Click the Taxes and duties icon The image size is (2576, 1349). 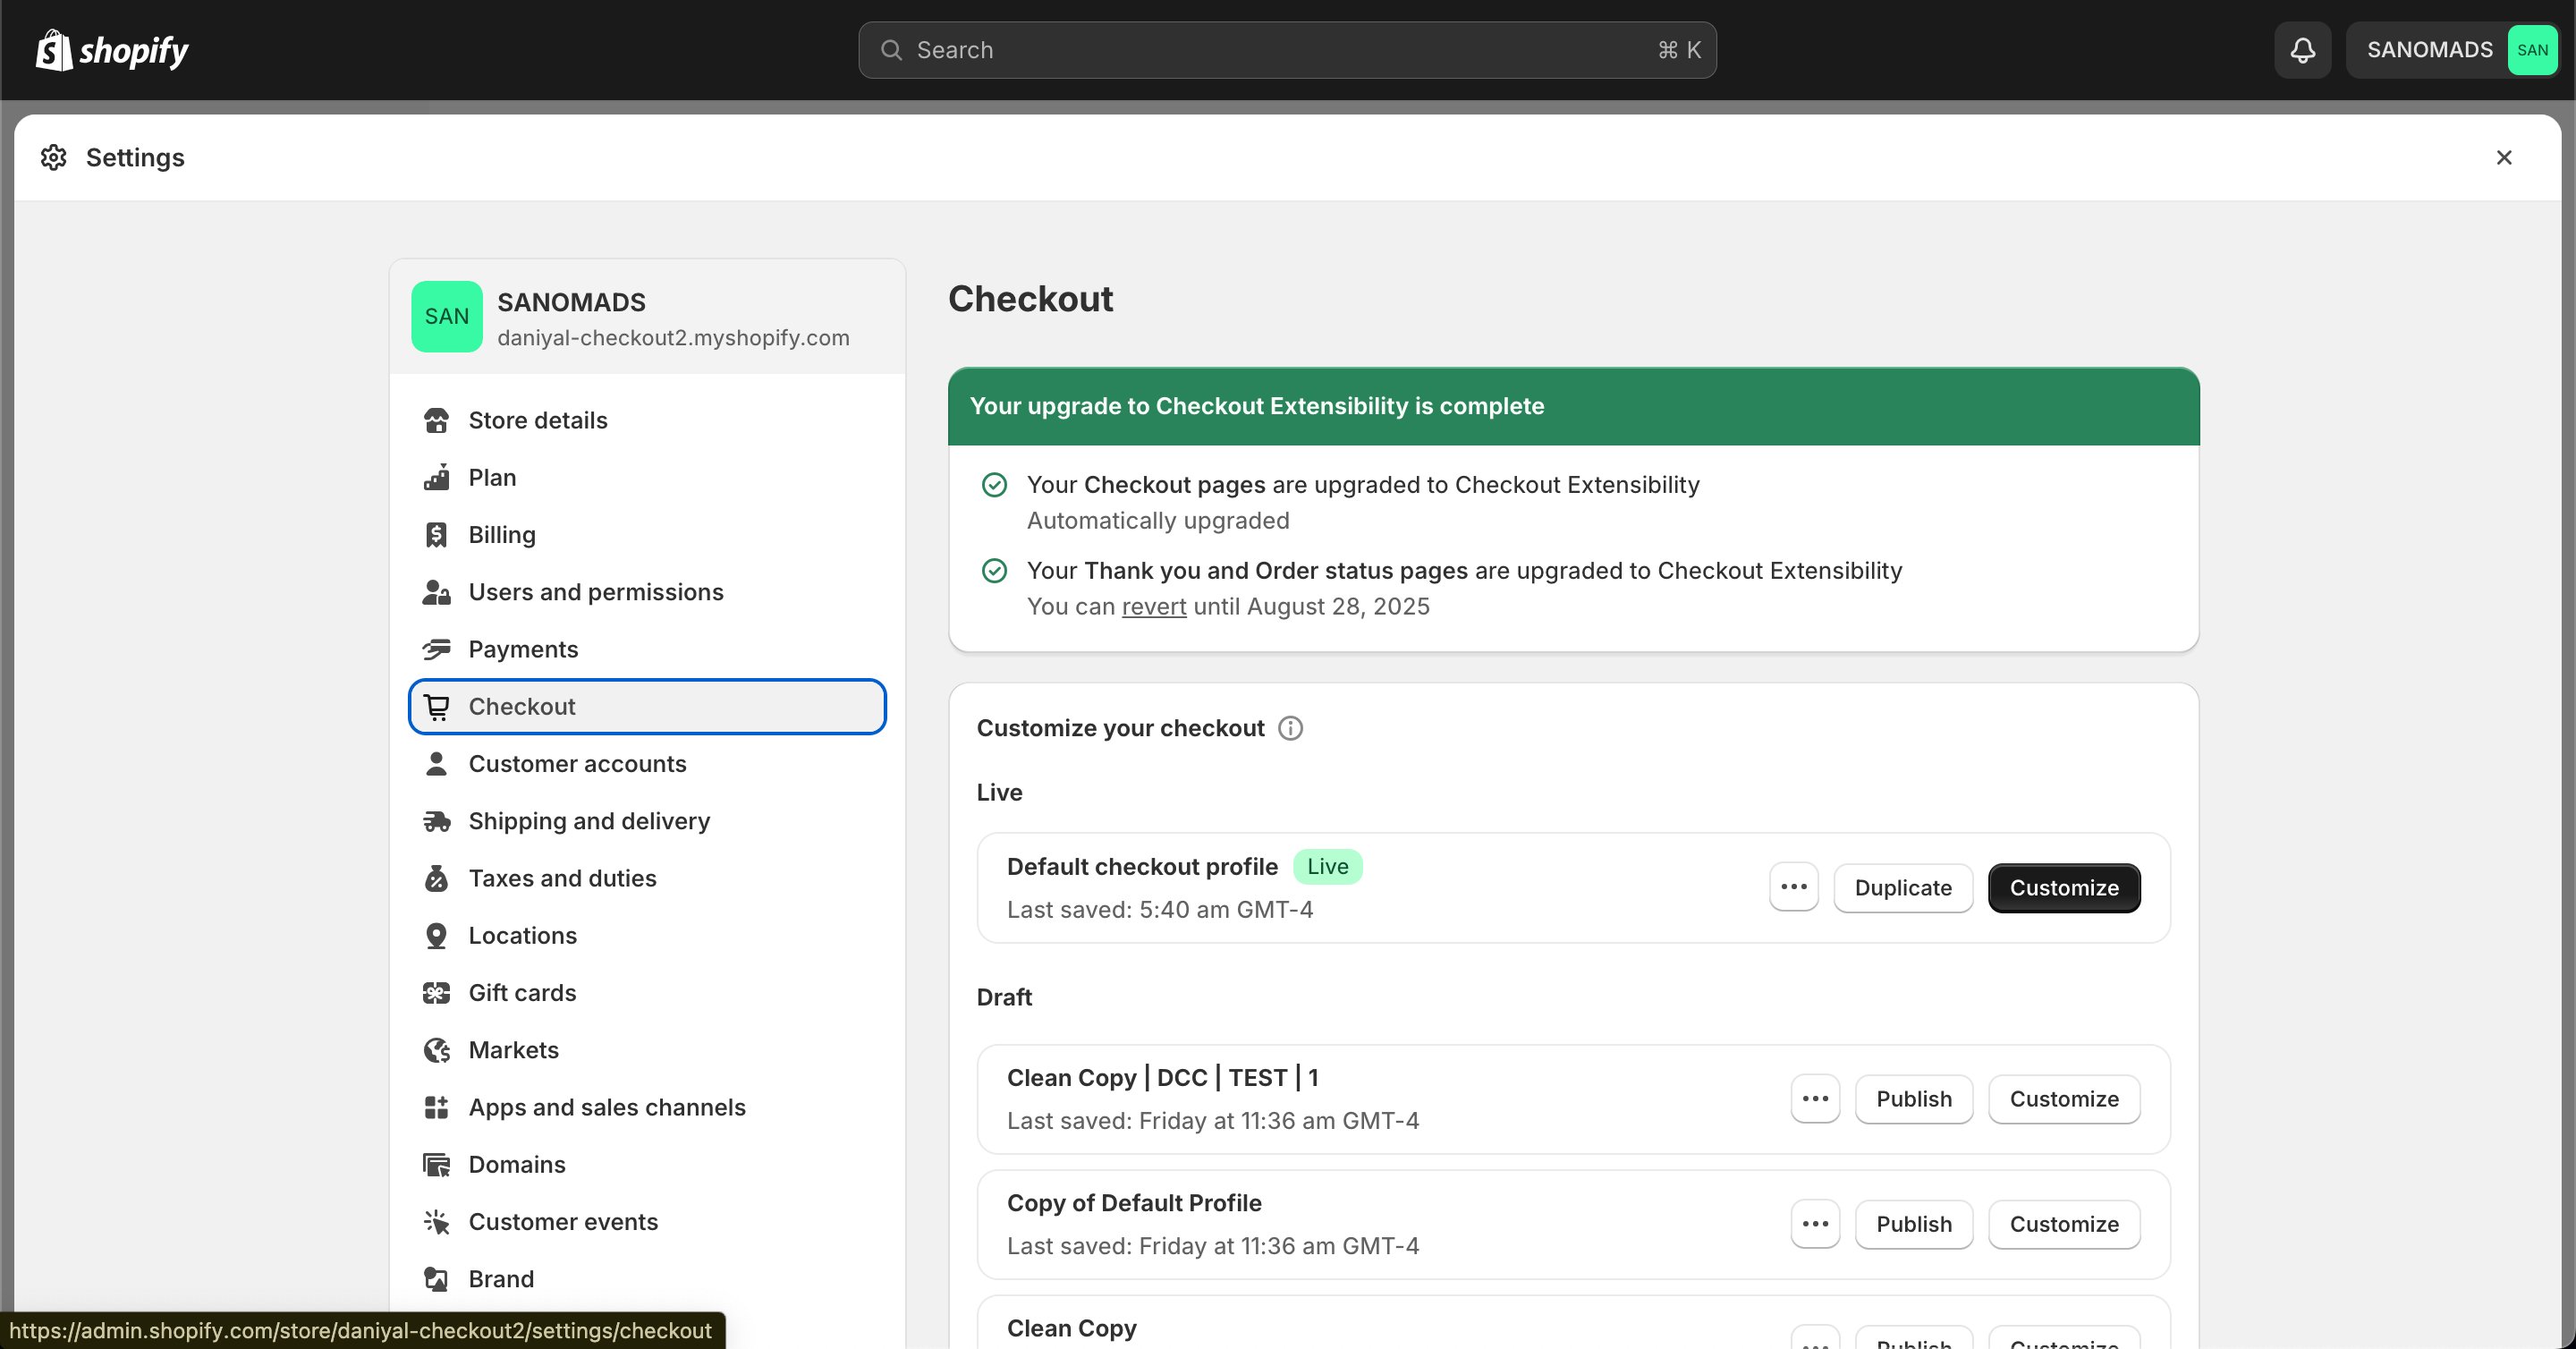[x=436, y=878]
